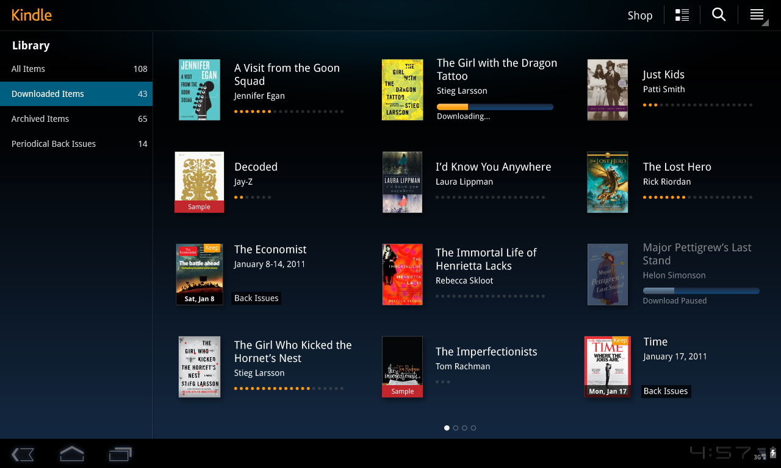Click the Dragon Tattoo download progress bar

(x=495, y=107)
